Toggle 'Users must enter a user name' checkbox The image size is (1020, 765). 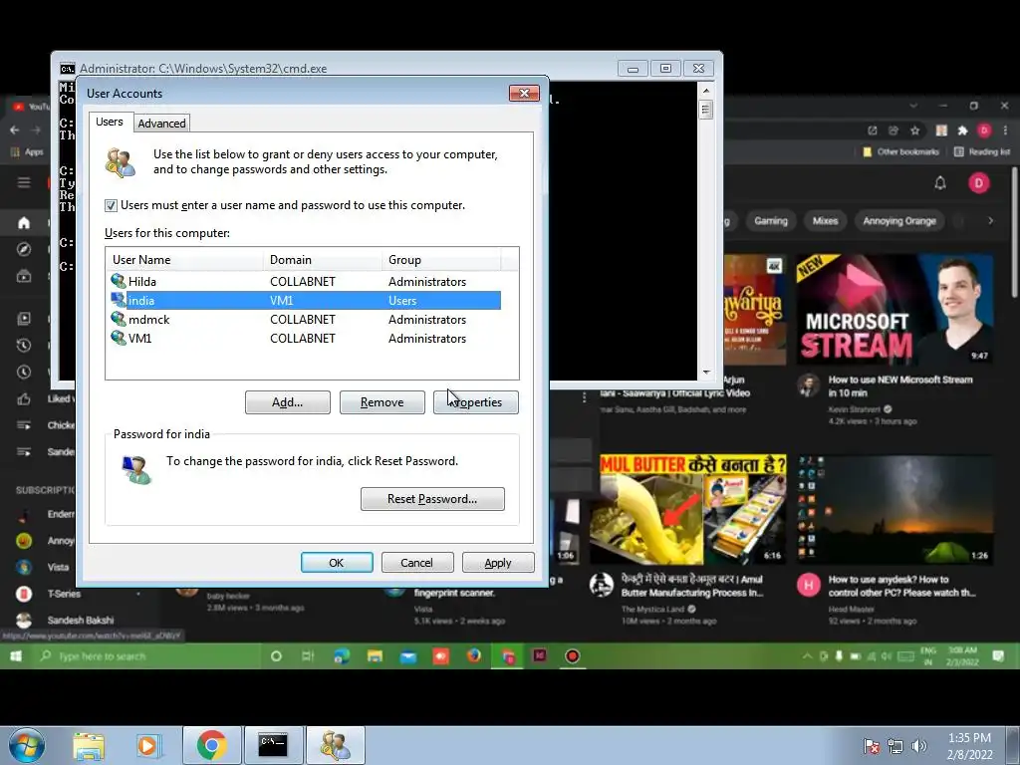coord(112,205)
